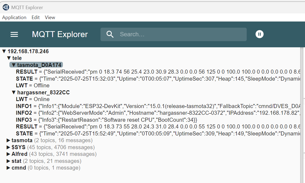Select the LWT = Online row
This screenshot has height=183, width=305.
point(33,99)
